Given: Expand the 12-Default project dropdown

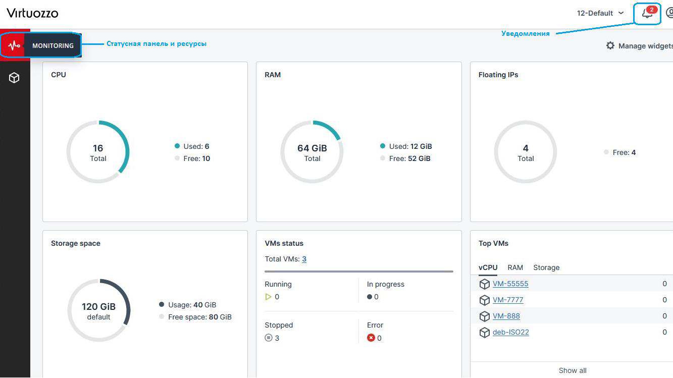Looking at the screenshot, I should point(600,13).
